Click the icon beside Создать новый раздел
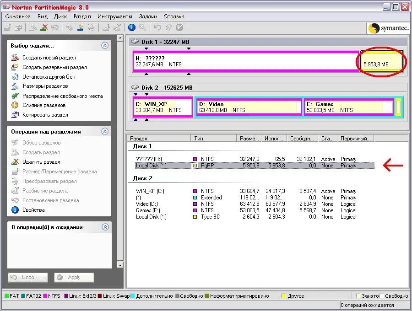Image resolution: width=412 pixels, height=311 pixels. pyautogui.click(x=15, y=57)
